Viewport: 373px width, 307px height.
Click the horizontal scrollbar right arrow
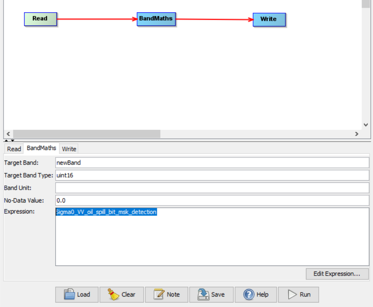pyautogui.click(x=356, y=134)
